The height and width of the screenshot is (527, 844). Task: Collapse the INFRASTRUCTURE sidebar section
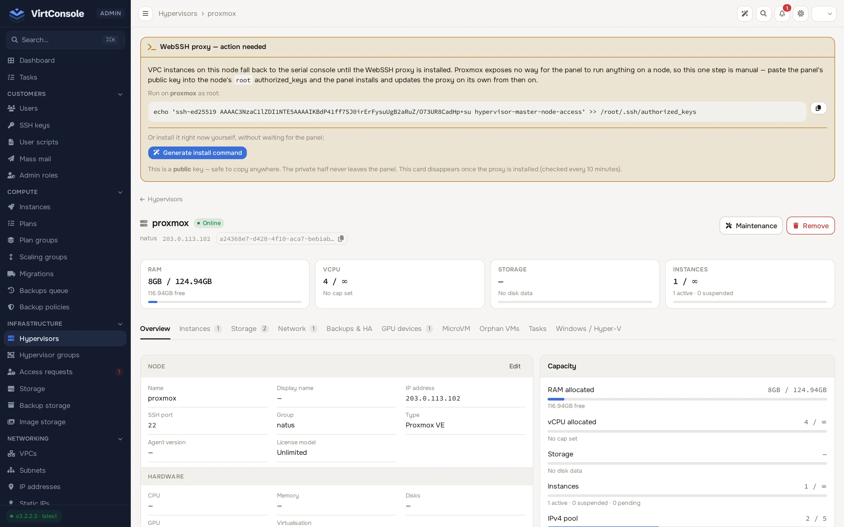(65, 324)
